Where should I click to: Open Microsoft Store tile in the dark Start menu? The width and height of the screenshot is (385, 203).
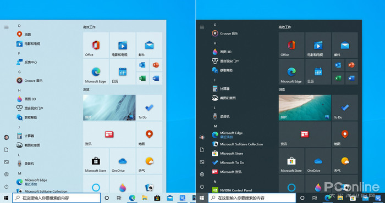[x=291, y=161]
